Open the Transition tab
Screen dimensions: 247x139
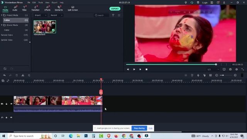(x=35, y=8)
